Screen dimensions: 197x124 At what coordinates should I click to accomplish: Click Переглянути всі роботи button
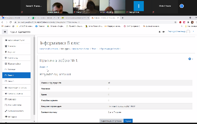tap(111, 121)
